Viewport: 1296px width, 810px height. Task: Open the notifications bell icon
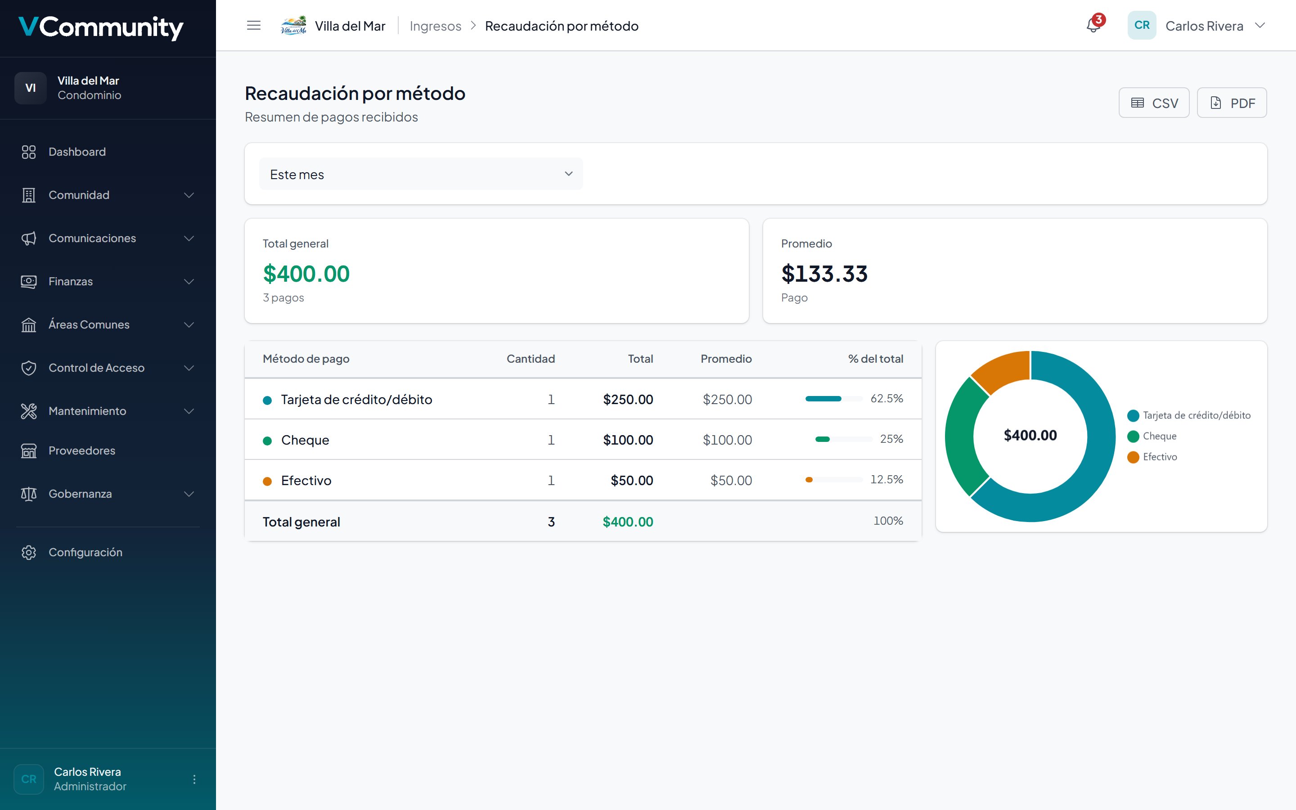[x=1093, y=25]
